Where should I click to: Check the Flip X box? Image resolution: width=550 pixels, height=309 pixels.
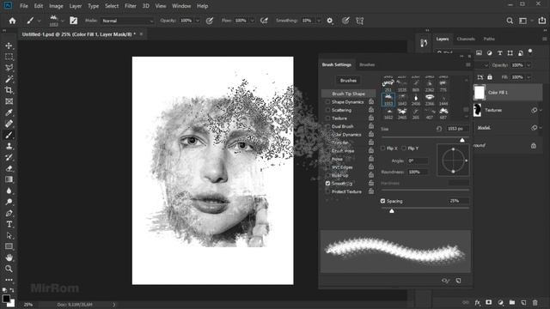[383, 148]
